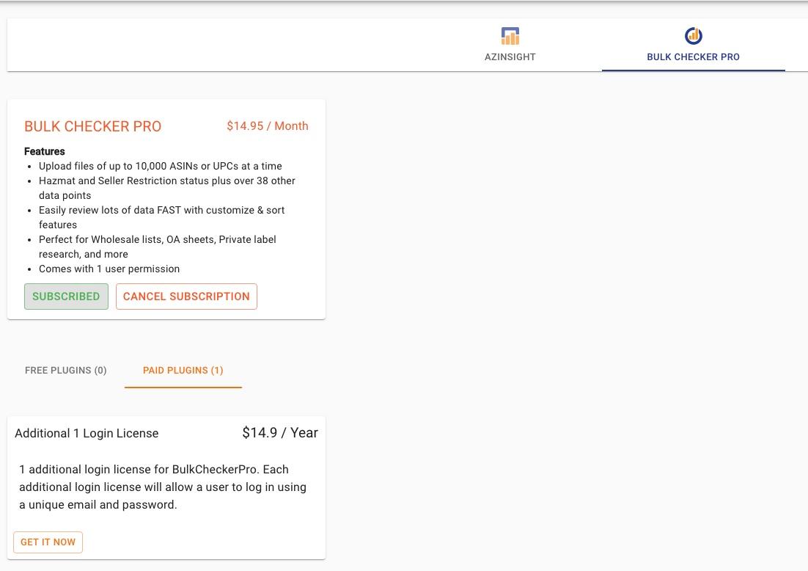This screenshot has height=571, width=808.
Task: Click the 10,000 ASINs upload feature bullet
Action: point(161,166)
